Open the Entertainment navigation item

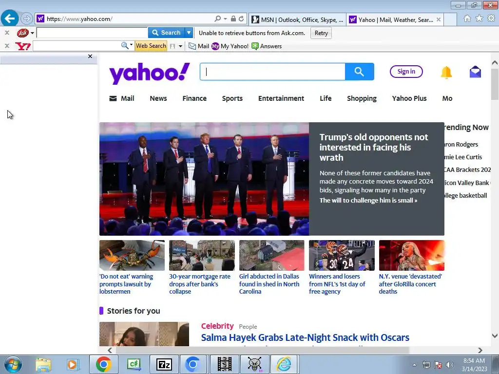coord(281,98)
